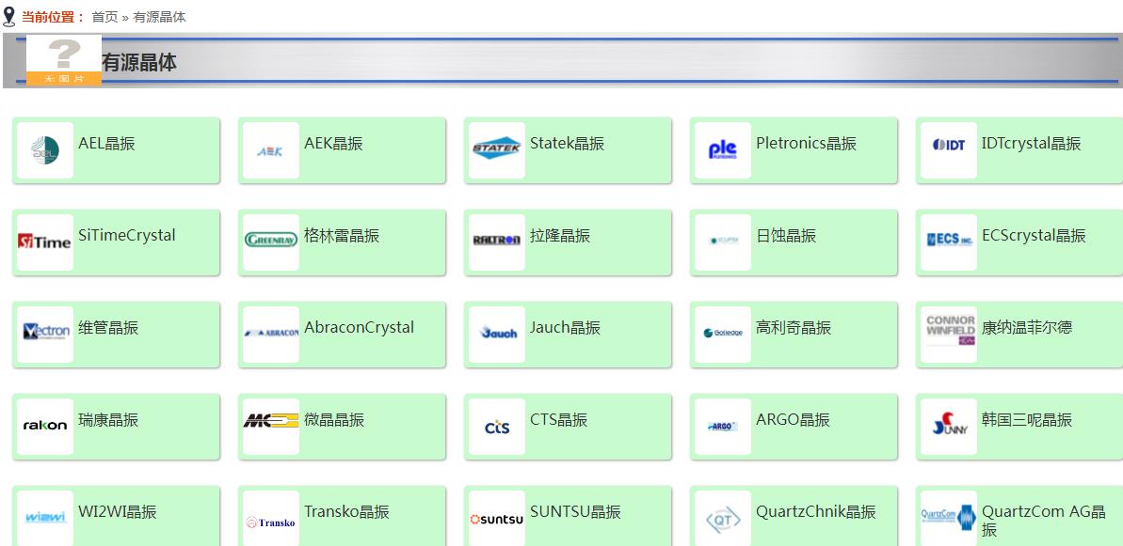
Task: Click the Pletronics ple logo
Action: tap(723, 150)
